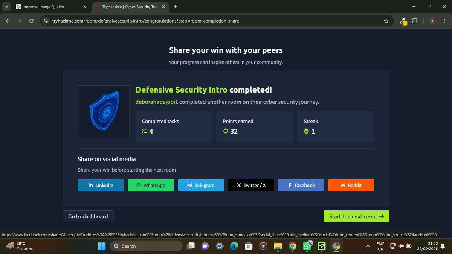The height and width of the screenshot is (254, 452).
Task: Open the deborahadejobi1 profile link
Action: point(156,102)
